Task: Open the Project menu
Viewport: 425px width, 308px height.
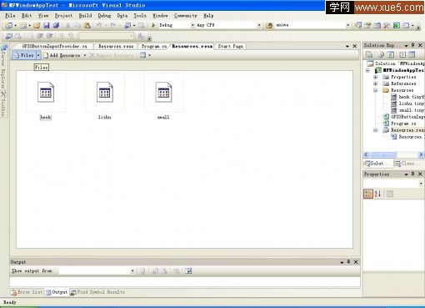Action: tap(63, 16)
